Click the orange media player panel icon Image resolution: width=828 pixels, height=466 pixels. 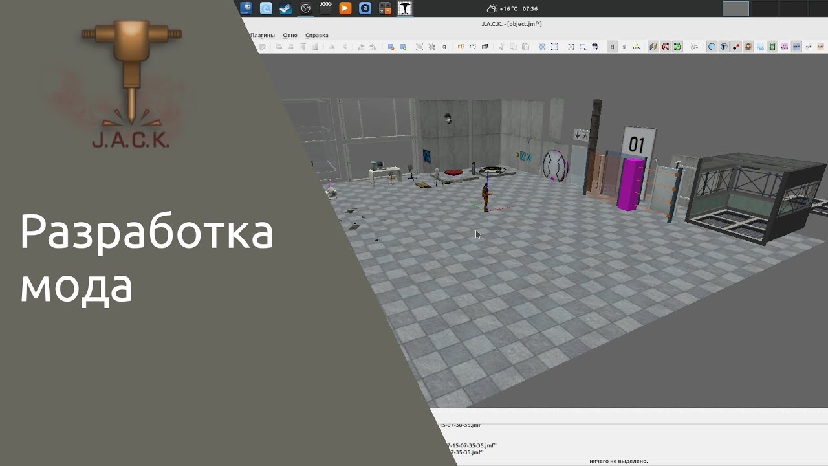pyautogui.click(x=345, y=8)
